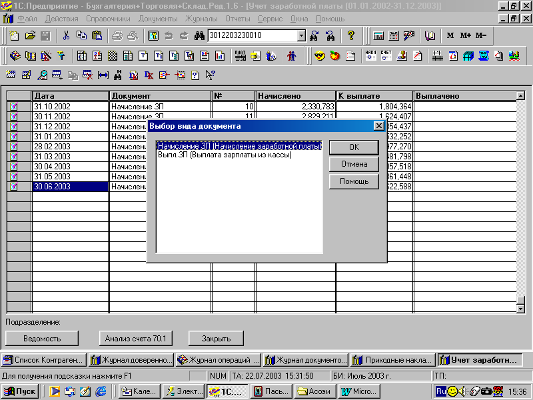Switch to Список Контраген... window tab
Viewport: 533px width, 400px height.
tap(44, 360)
